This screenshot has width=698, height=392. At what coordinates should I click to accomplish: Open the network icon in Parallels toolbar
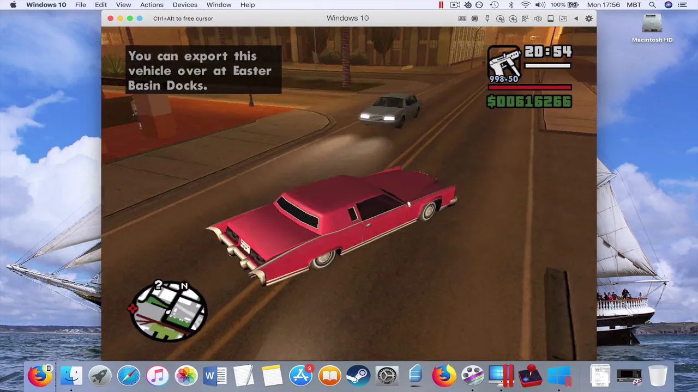525,19
